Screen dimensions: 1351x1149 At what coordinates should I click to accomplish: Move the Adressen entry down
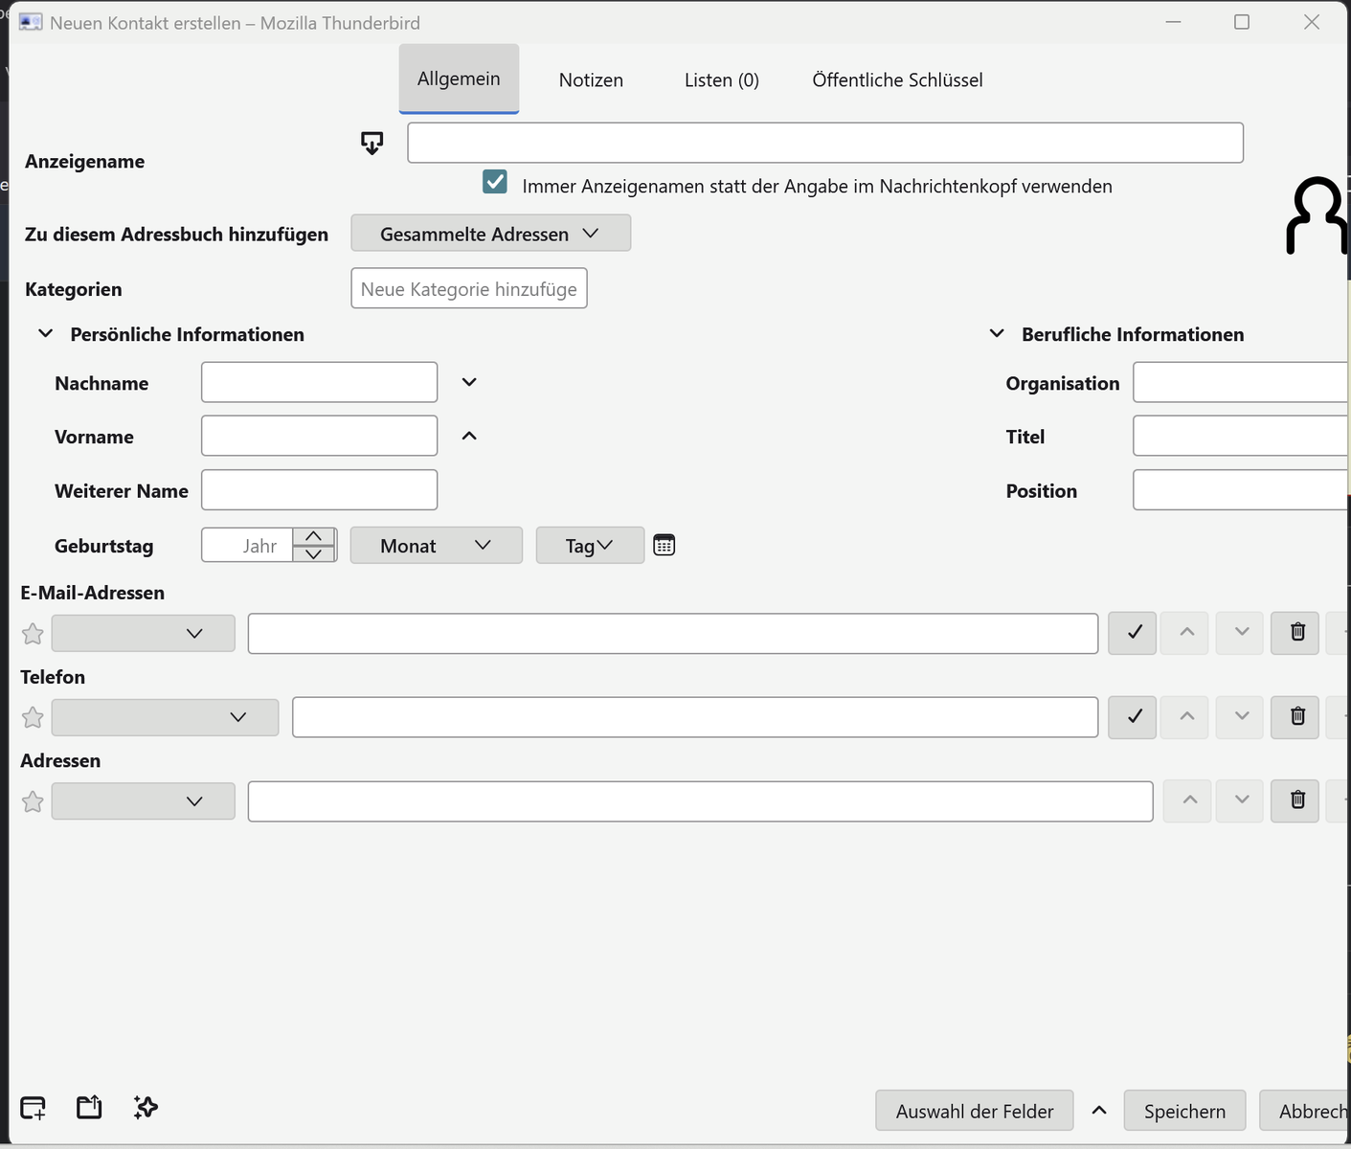pos(1241,800)
